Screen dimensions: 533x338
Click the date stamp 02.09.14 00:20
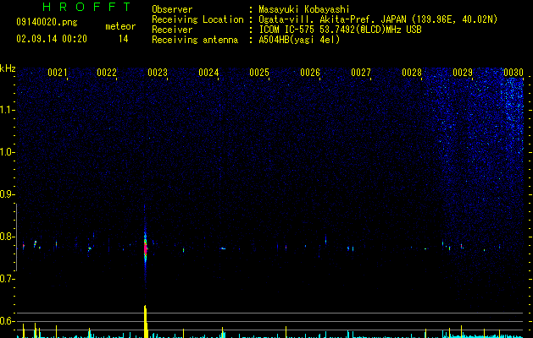click(x=52, y=39)
